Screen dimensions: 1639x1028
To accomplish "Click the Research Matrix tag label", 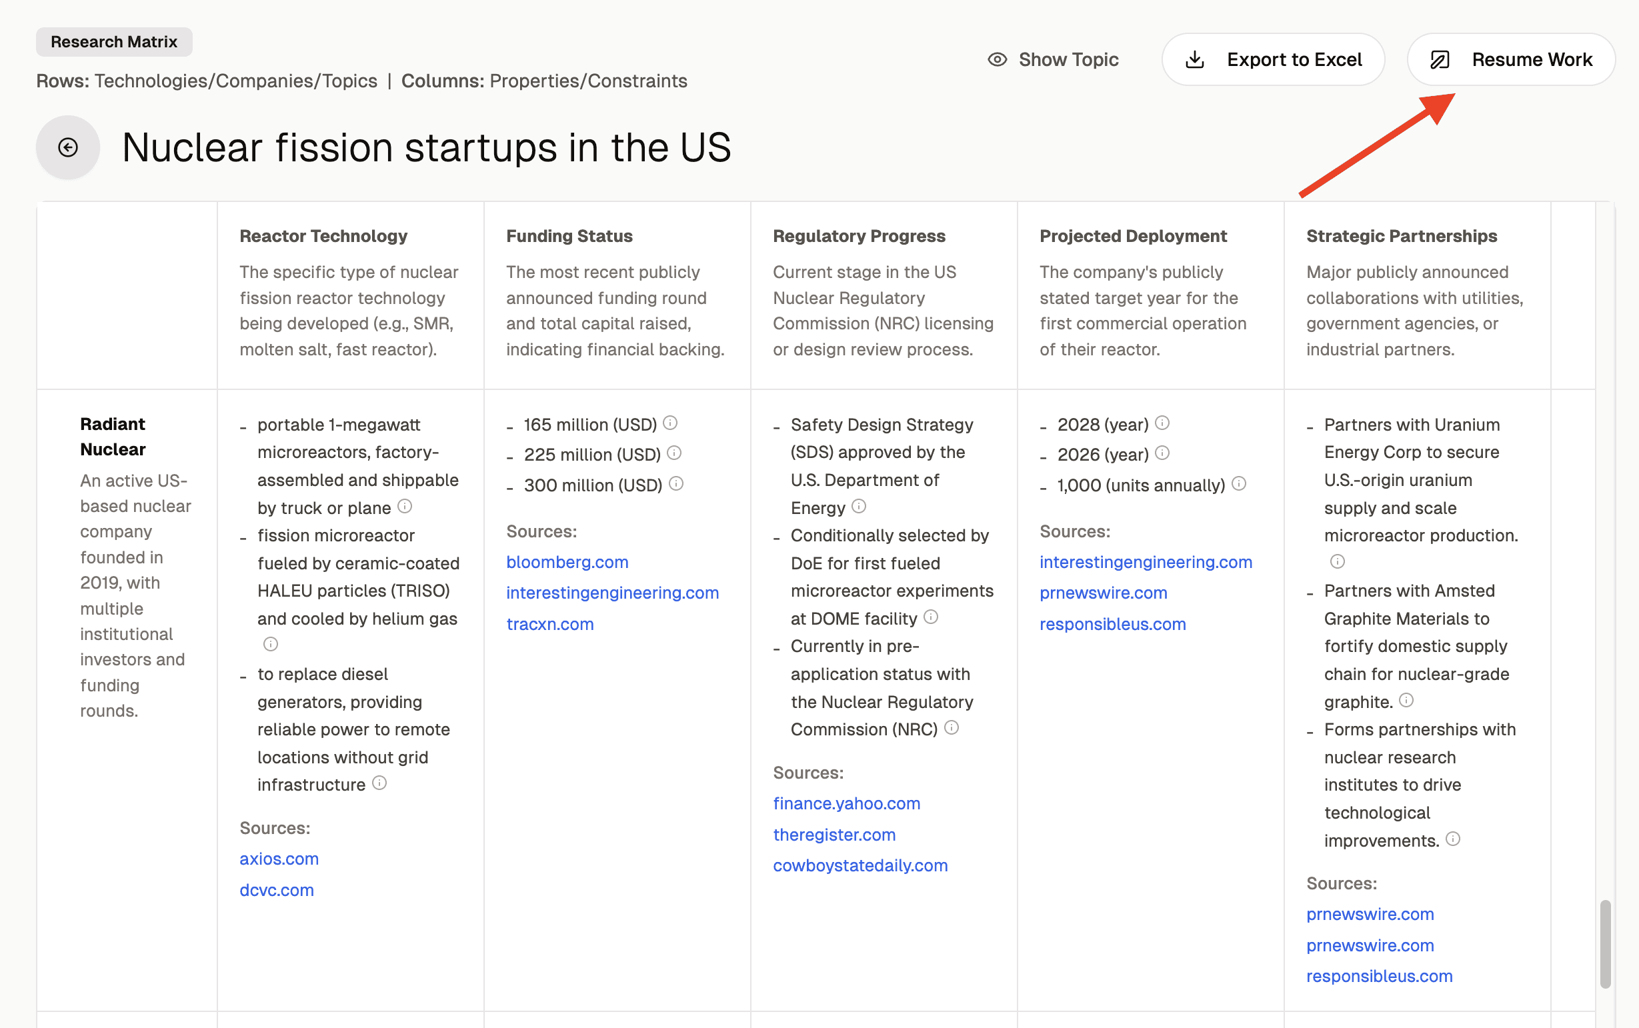I will click(113, 42).
